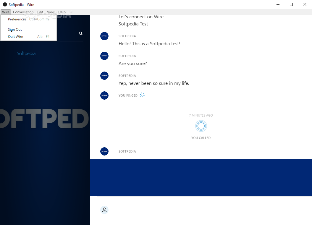Click Softpedia avatar beside "Hello! This is a Softpedia test!"

104,36
